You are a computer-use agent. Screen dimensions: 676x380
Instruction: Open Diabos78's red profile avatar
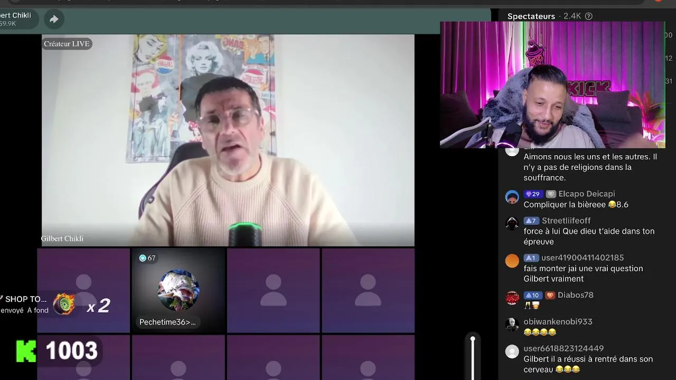click(x=512, y=298)
